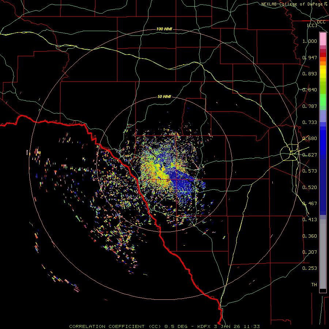Image resolution: width=329 pixels, height=329 pixels.
Task: Click the 100 NMI range ring label
Action: pyautogui.click(x=164, y=29)
